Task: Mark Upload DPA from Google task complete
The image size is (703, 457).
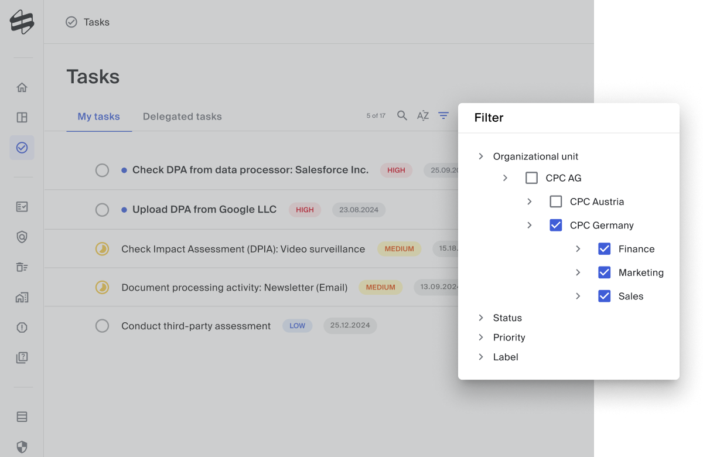Action: point(102,210)
